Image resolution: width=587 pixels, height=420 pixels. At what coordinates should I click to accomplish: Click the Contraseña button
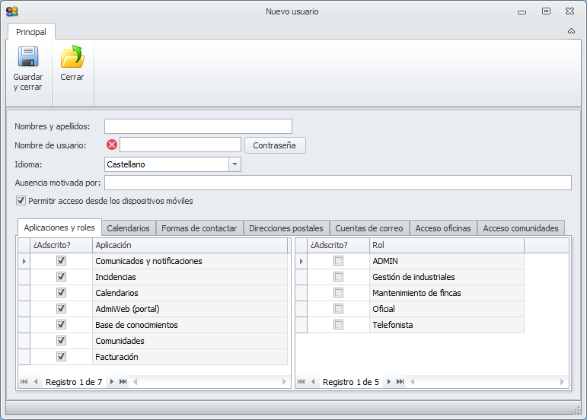click(x=275, y=145)
